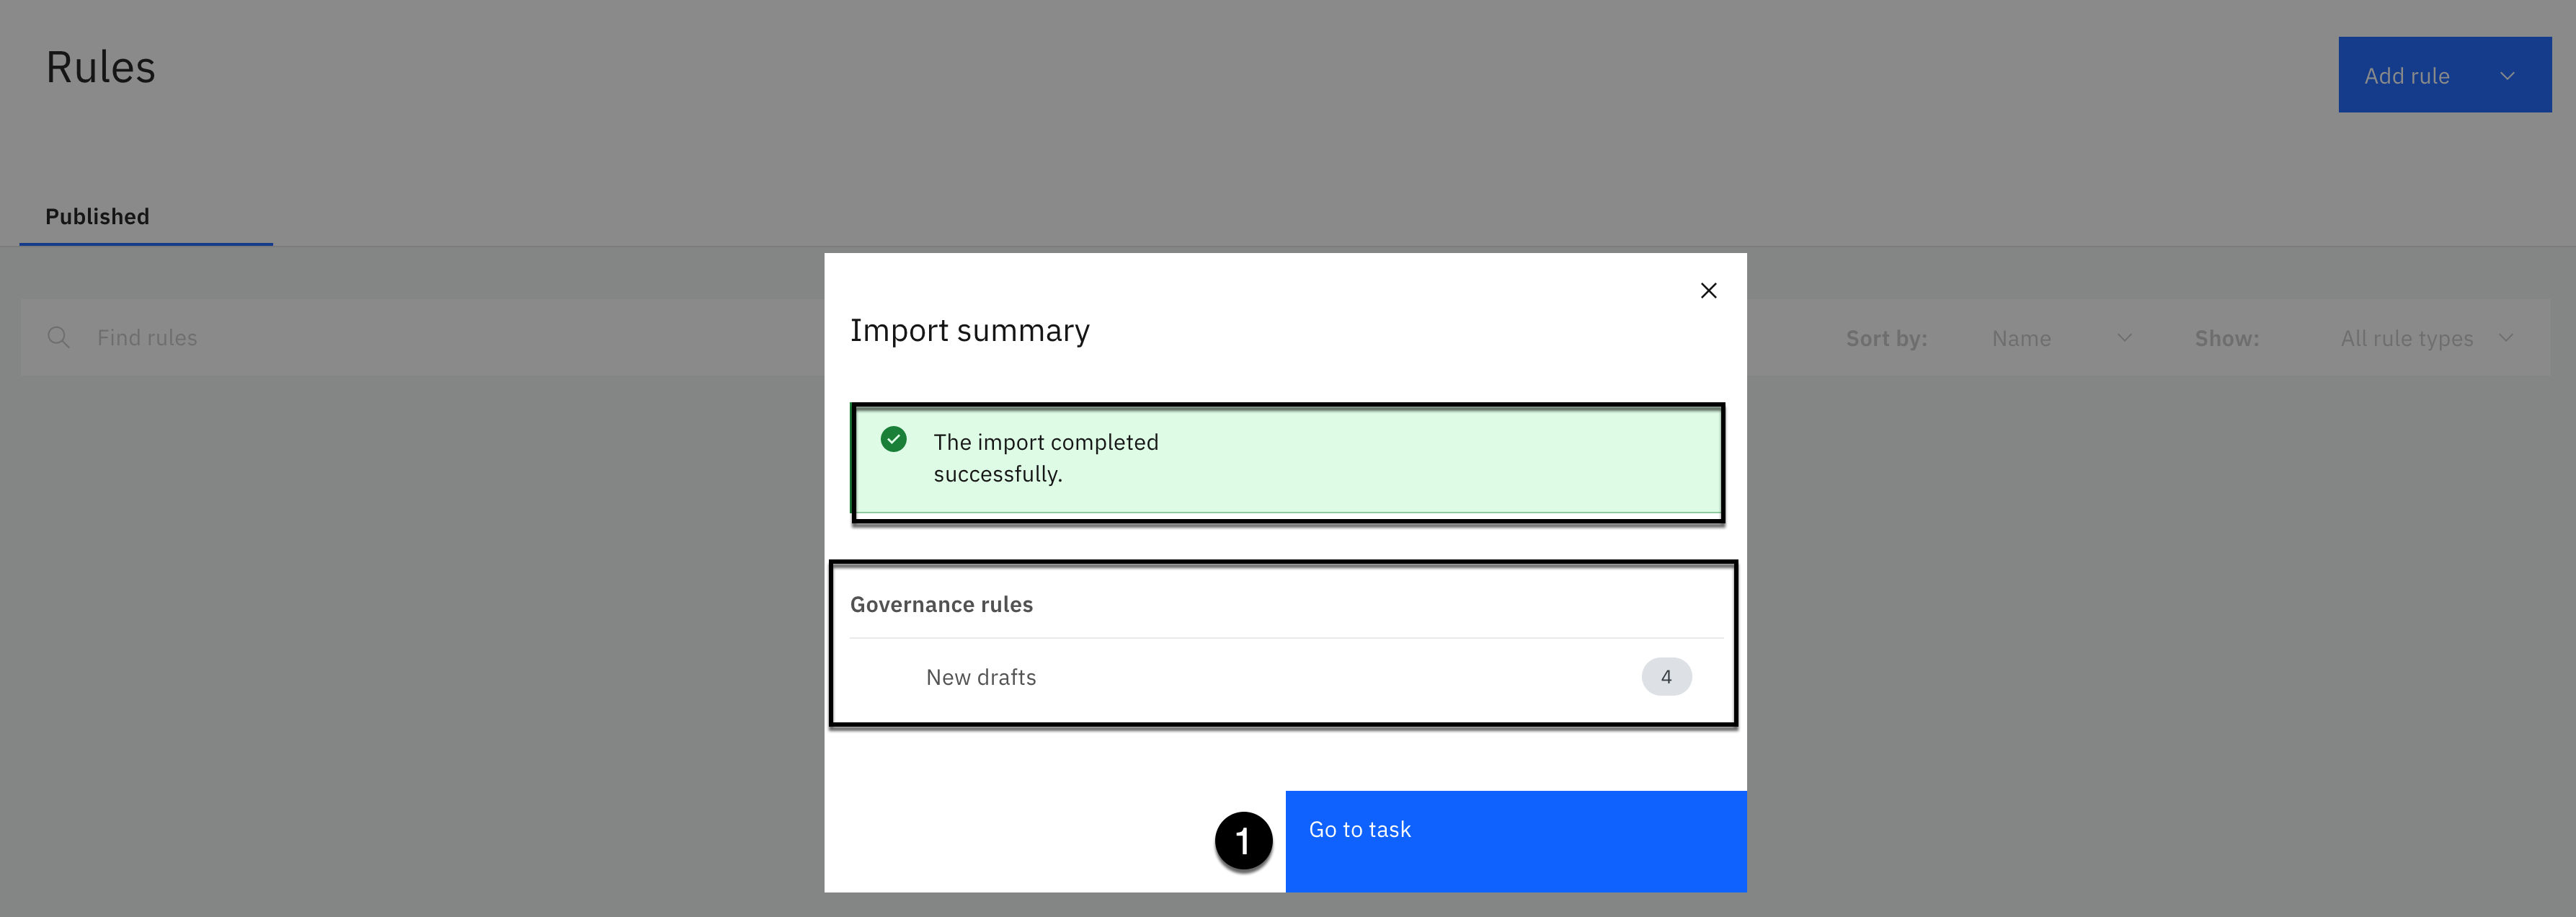Image resolution: width=2576 pixels, height=917 pixels.
Task: Select the New drafts row
Action: click(x=981, y=678)
